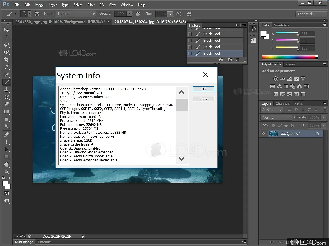Select the Lasso tool
Image resolution: width=329 pixels, height=246 pixels.
(6, 45)
